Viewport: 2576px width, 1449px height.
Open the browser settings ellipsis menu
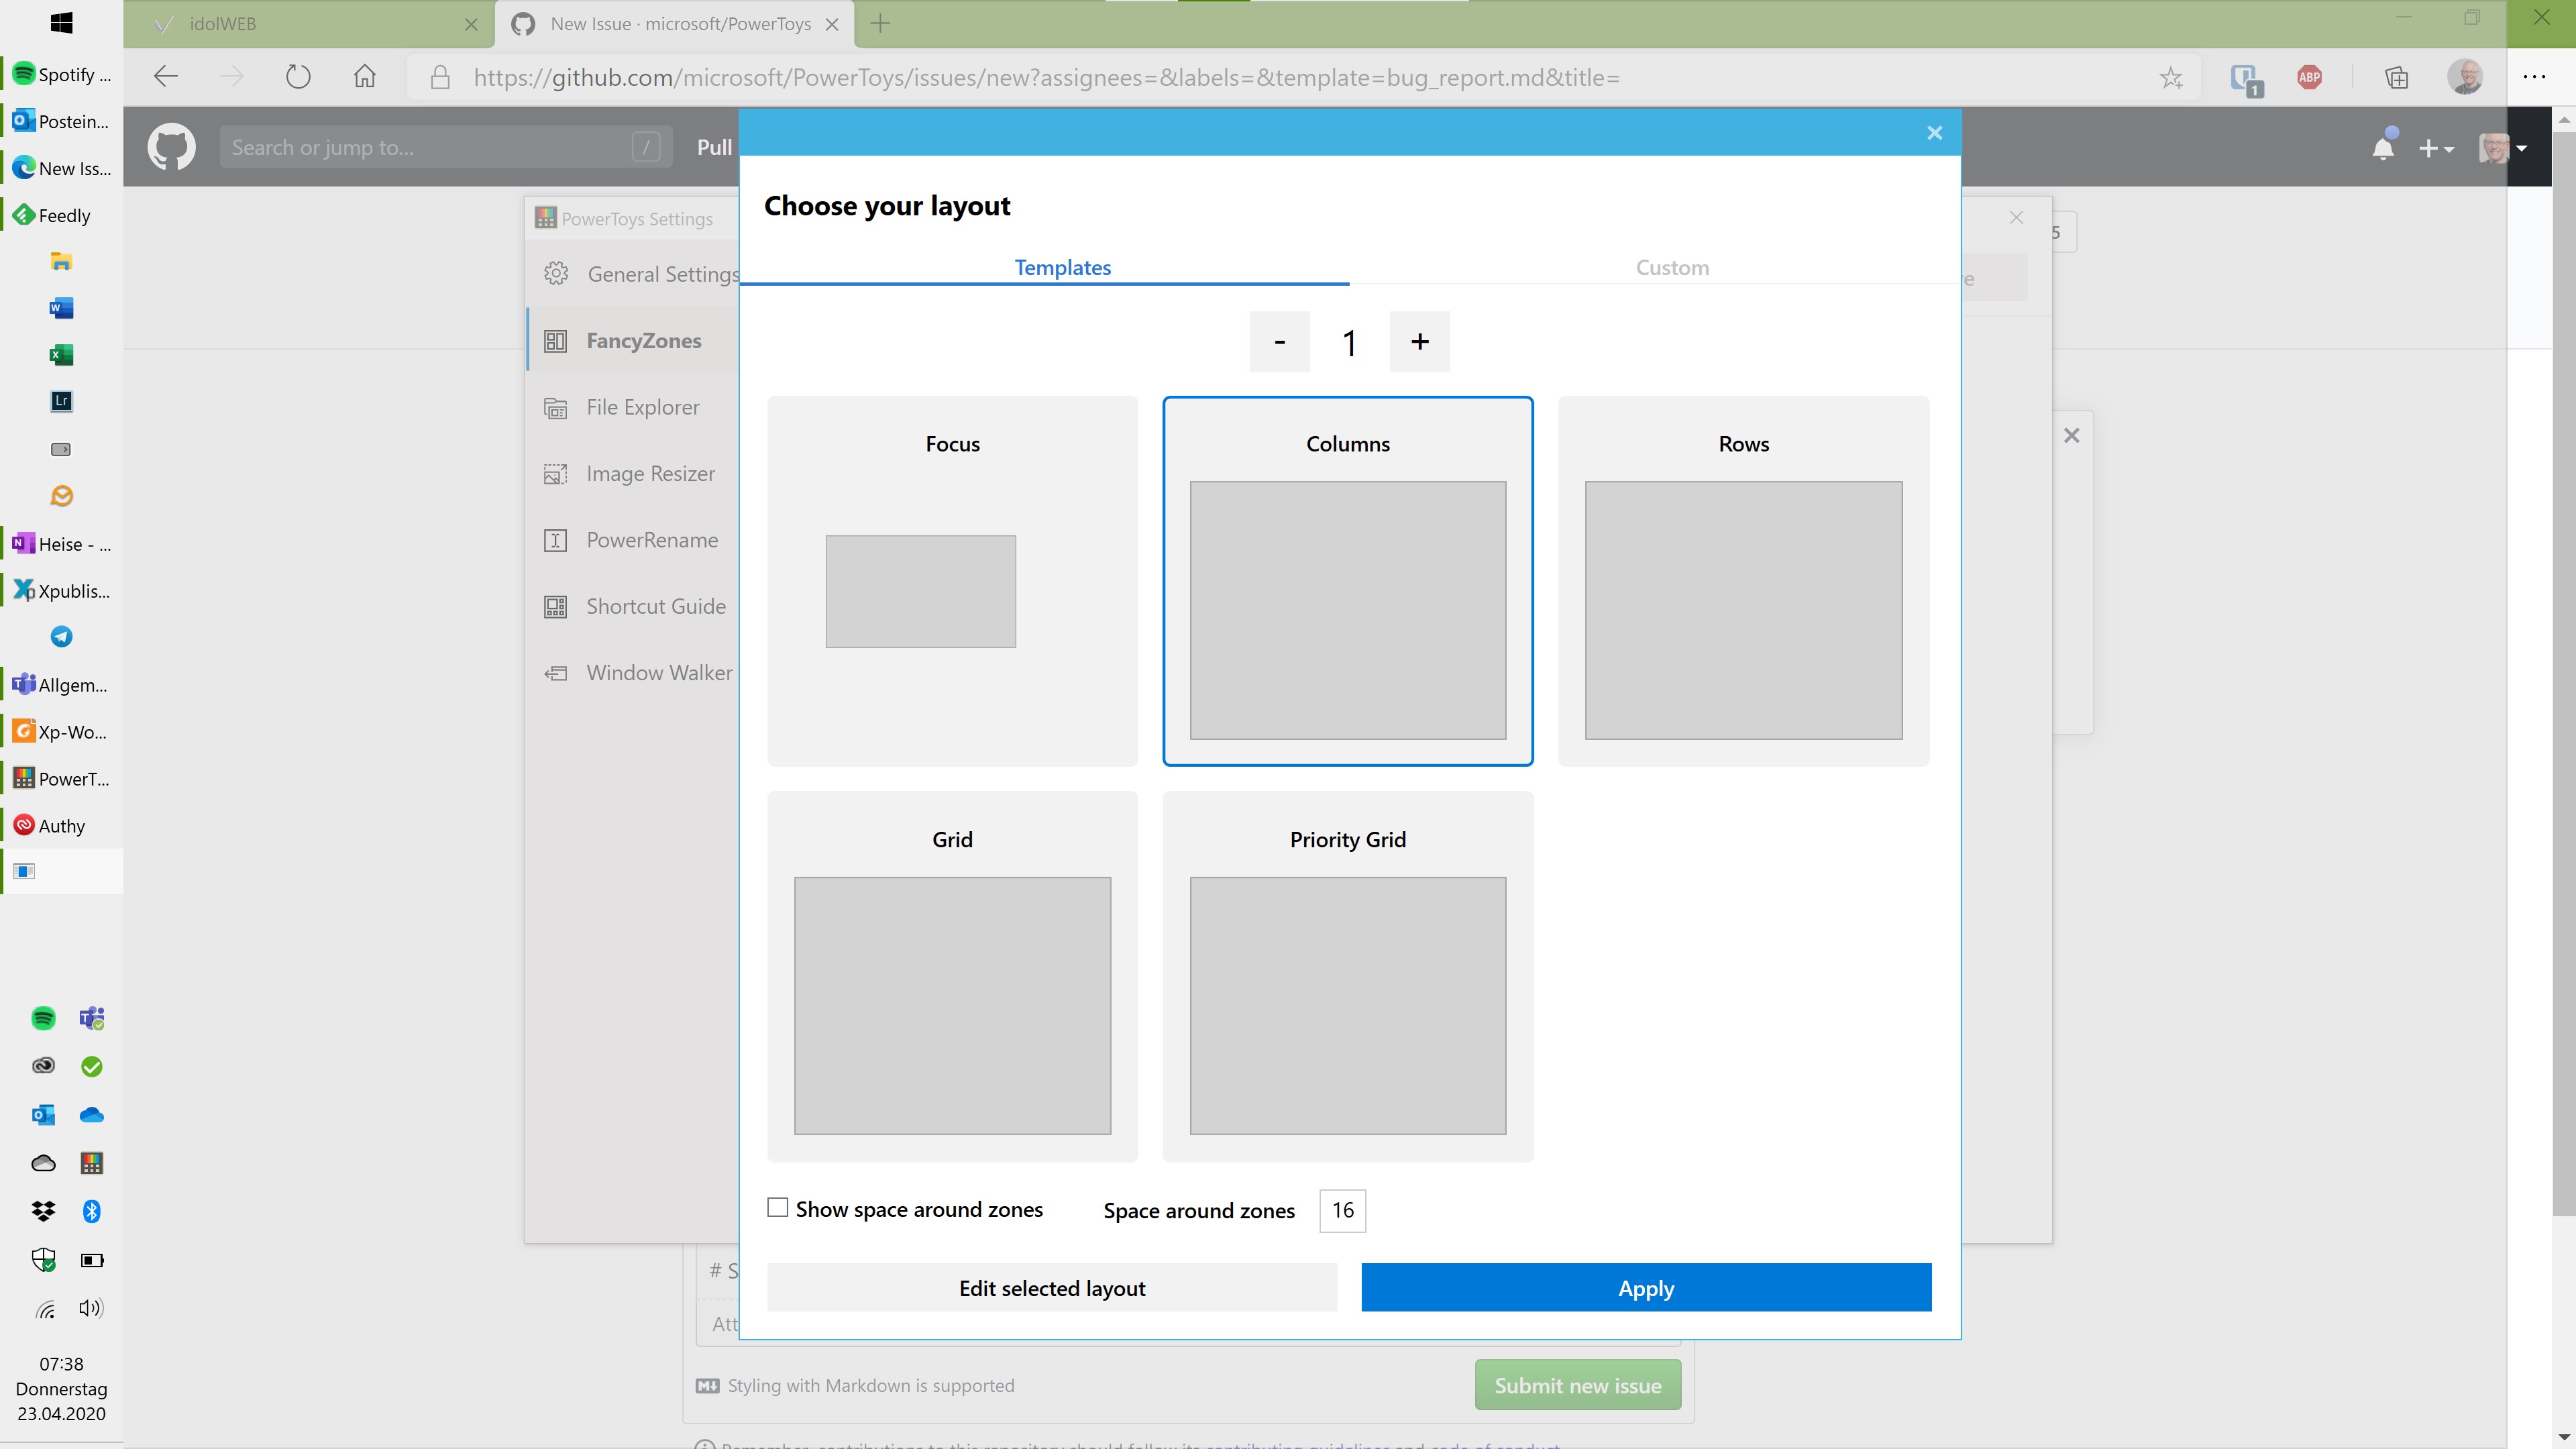(x=2535, y=77)
